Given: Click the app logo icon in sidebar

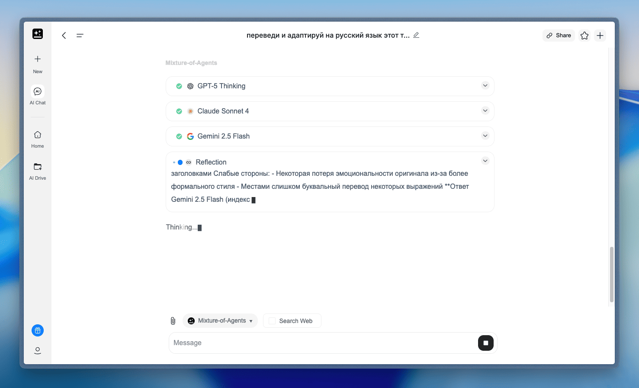Looking at the screenshot, I should pyautogui.click(x=38, y=34).
